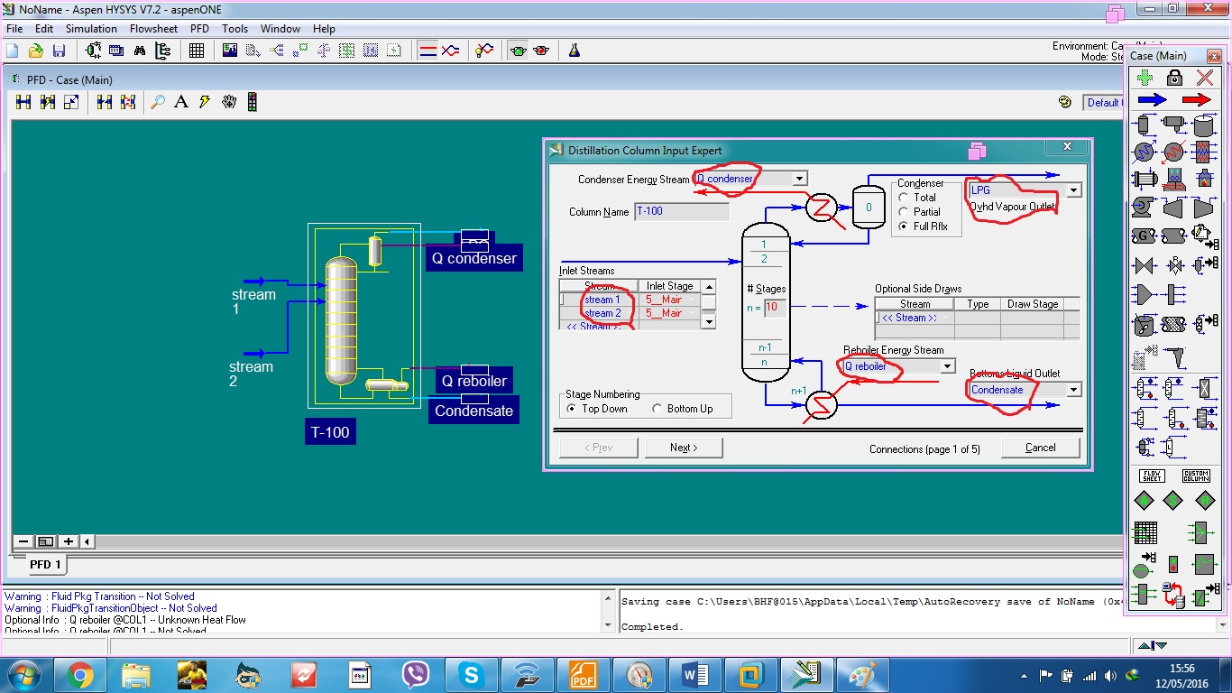Open the Flowsheet menu

coord(153,28)
